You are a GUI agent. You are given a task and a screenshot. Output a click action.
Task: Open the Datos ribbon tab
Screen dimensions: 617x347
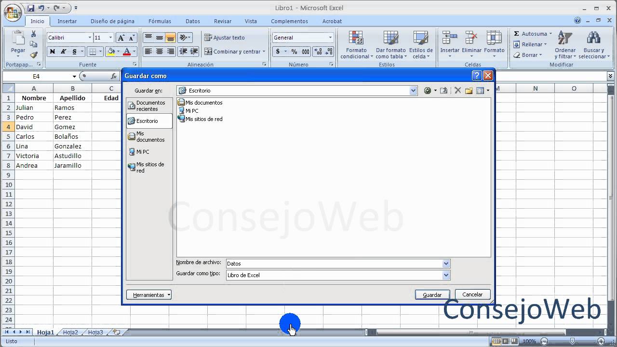pos(193,21)
